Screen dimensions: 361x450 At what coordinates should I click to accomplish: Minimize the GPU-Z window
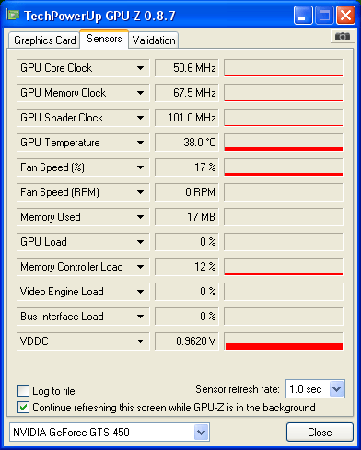(x=303, y=16)
